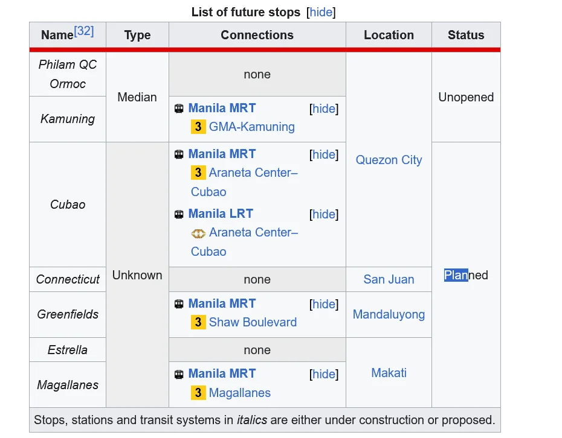
Task: Click the train icon in the Magallanes row
Action: pos(179,374)
